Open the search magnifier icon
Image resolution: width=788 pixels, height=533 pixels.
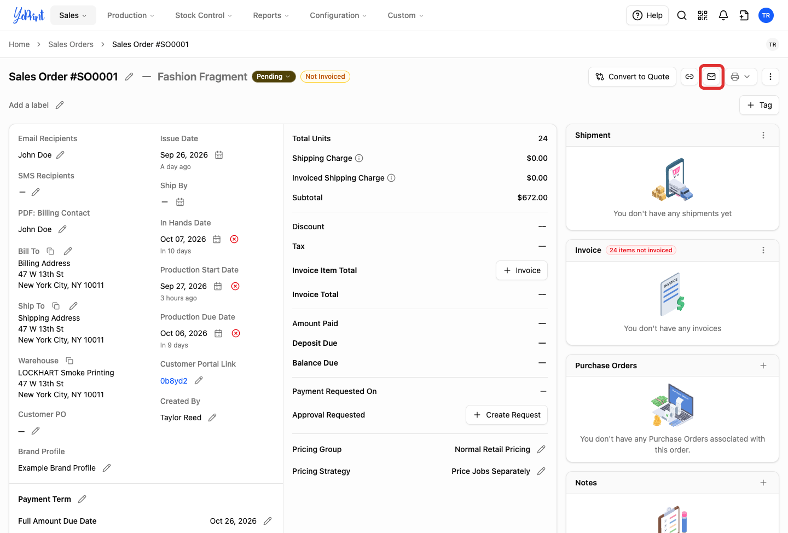682,15
